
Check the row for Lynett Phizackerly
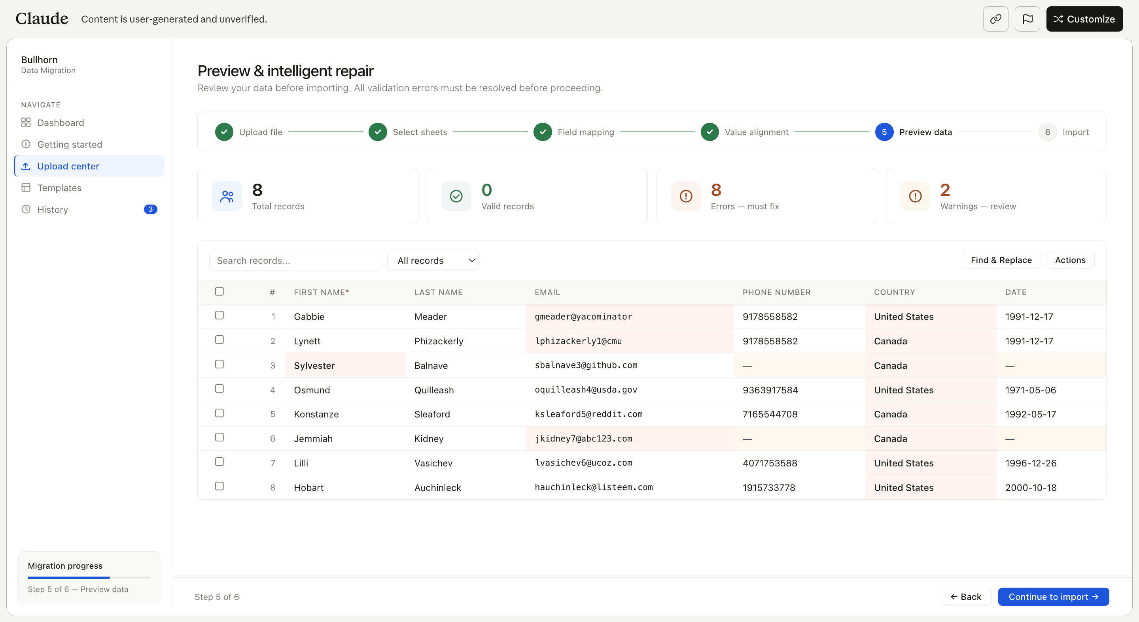coord(219,340)
